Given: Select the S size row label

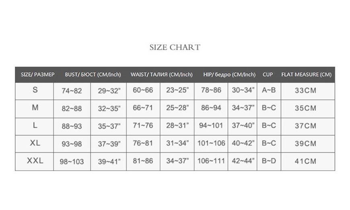Looking at the screenshot, I should pyautogui.click(x=35, y=90).
